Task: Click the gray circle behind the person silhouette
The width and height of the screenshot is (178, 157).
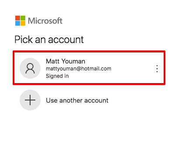Action: 30,68
